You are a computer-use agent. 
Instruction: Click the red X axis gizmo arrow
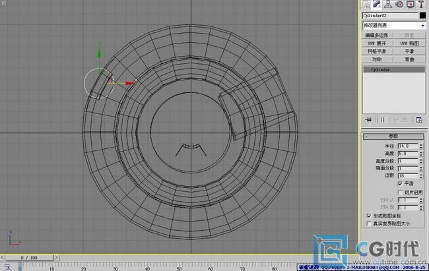click(129, 83)
